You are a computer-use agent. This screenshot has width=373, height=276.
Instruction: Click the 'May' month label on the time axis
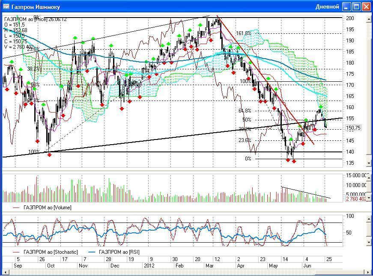point(273,266)
